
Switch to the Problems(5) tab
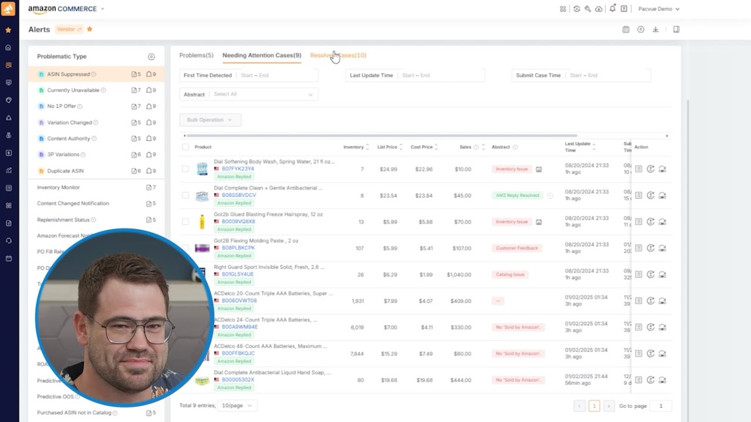tap(196, 55)
